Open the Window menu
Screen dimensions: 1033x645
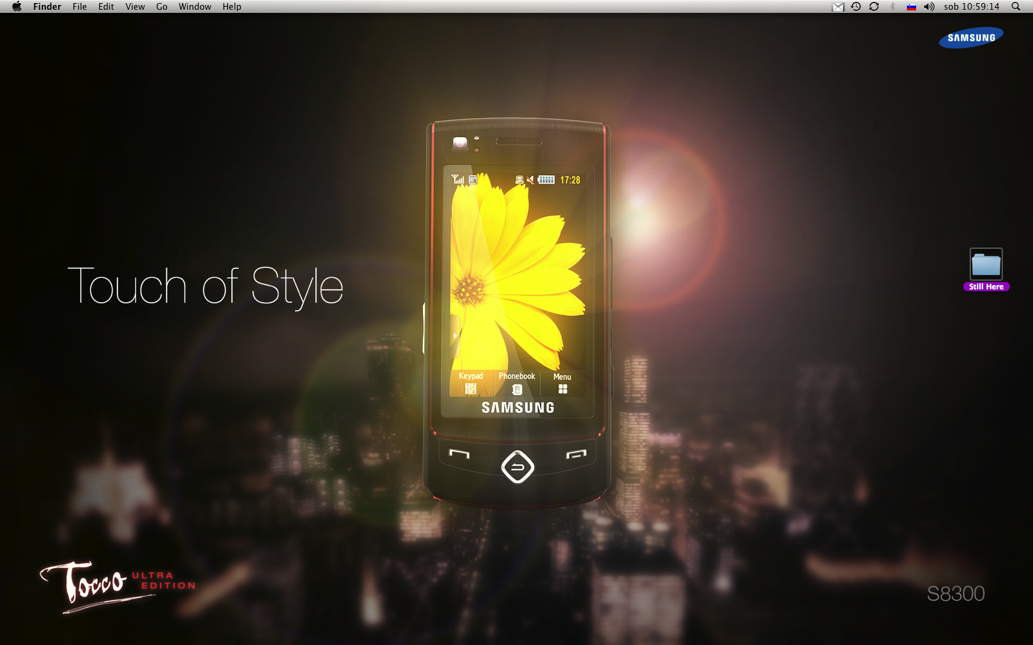[195, 7]
